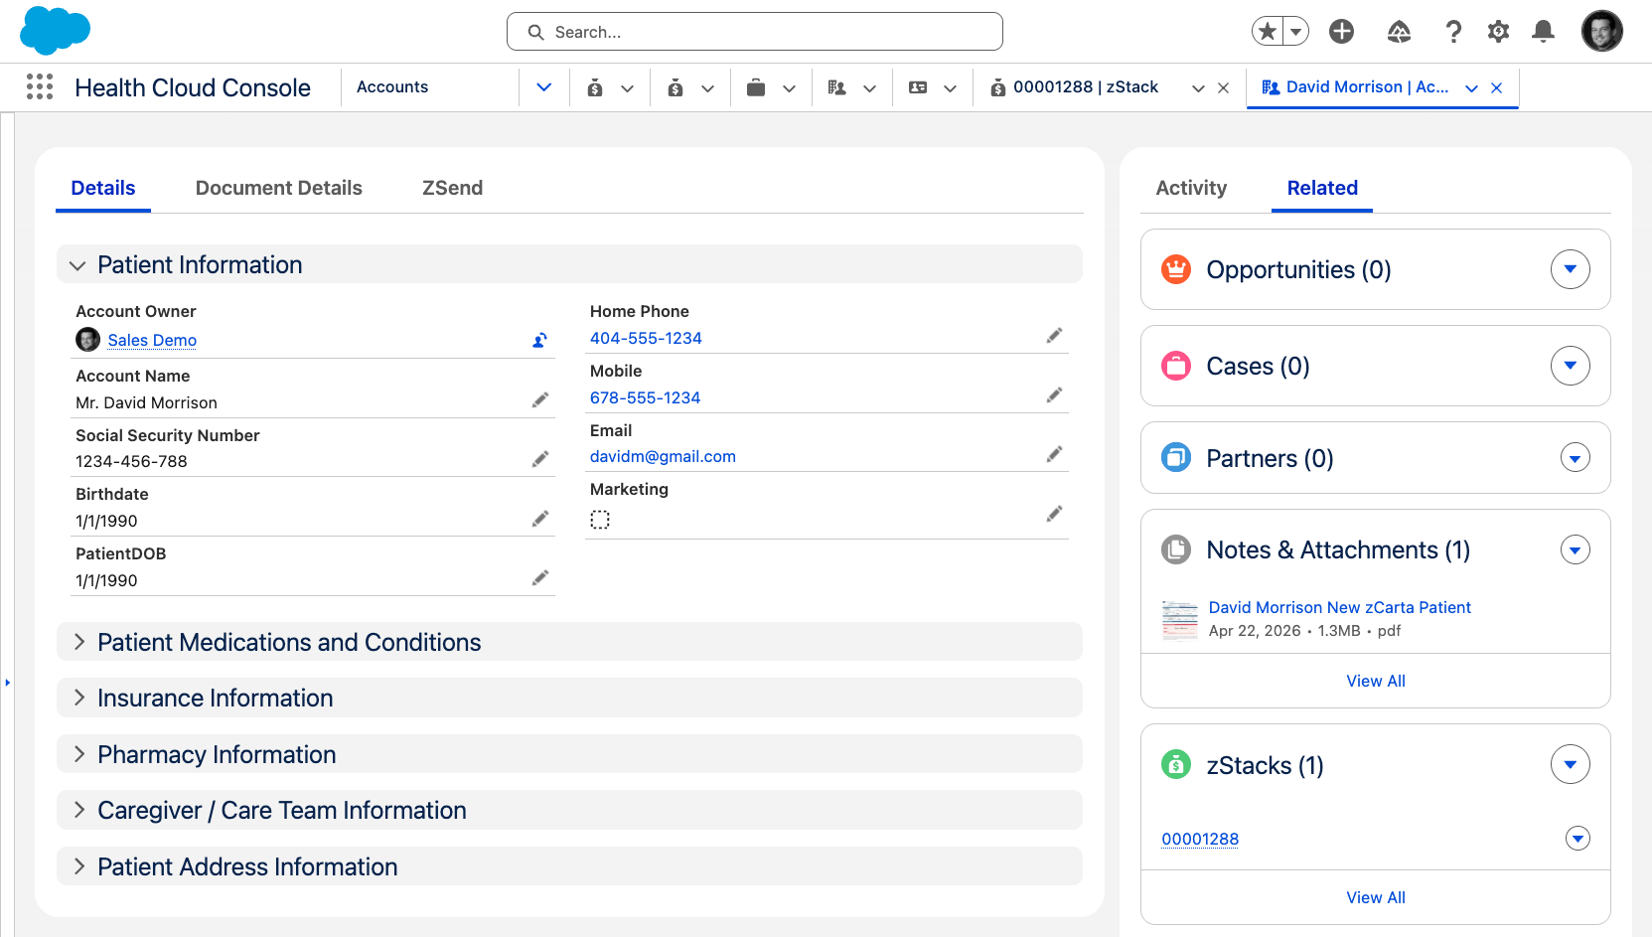Screen dimensions: 1652x937
Task: Open row actions for zStack 00001288
Action: pyautogui.click(x=1577, y=839)
